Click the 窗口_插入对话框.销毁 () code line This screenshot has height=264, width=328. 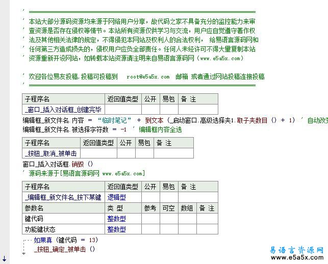(x=58, y=164)
